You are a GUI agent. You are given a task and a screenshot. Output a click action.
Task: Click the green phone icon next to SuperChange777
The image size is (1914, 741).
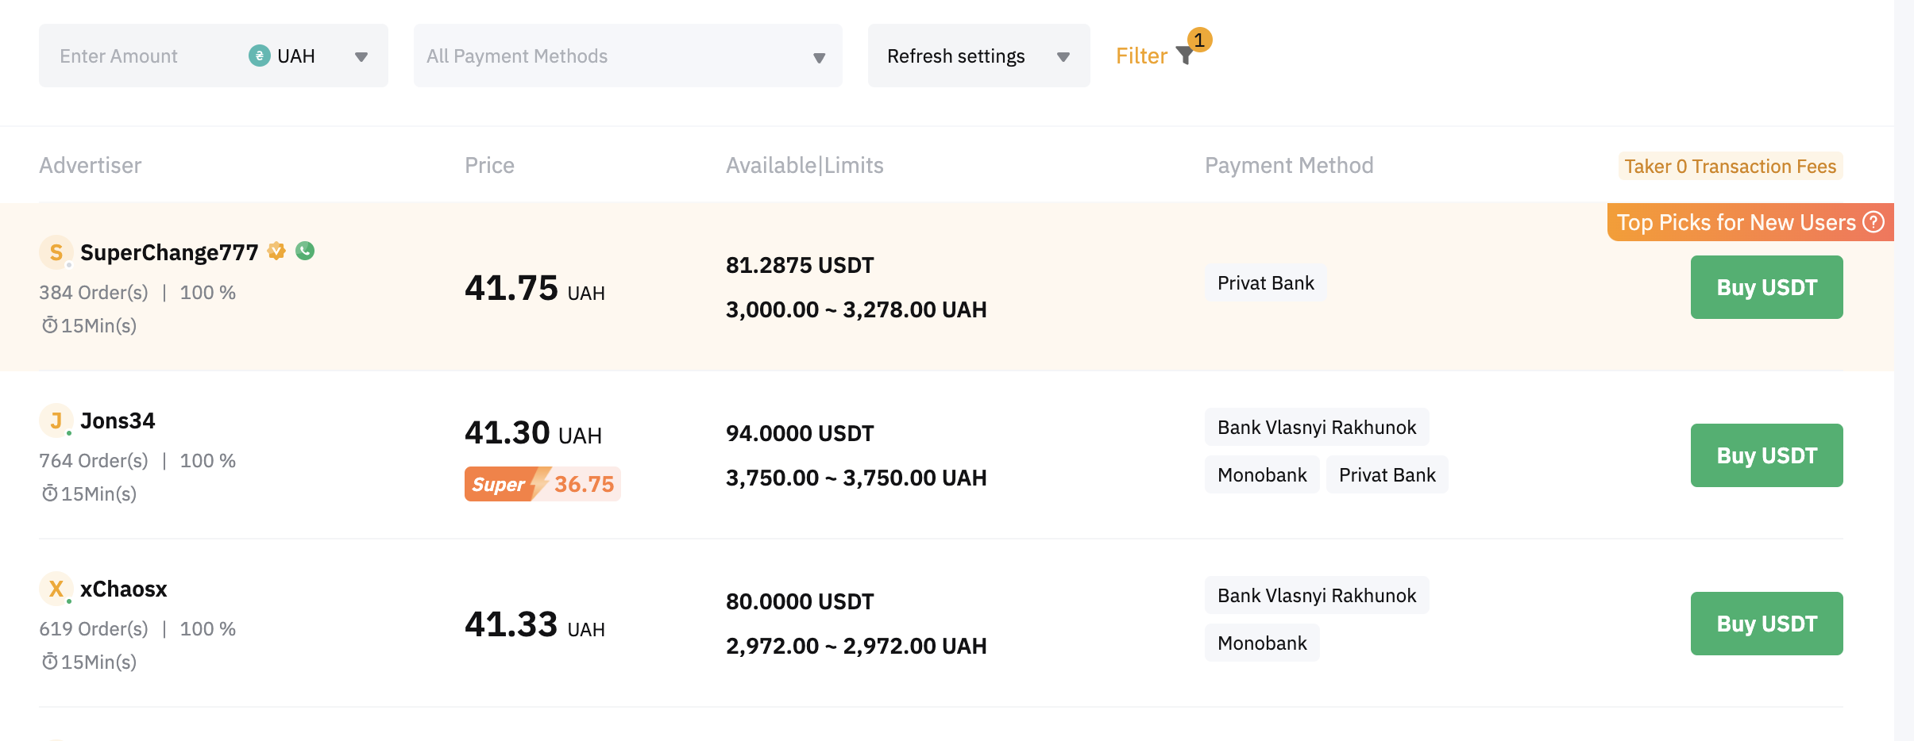(306, 251)
